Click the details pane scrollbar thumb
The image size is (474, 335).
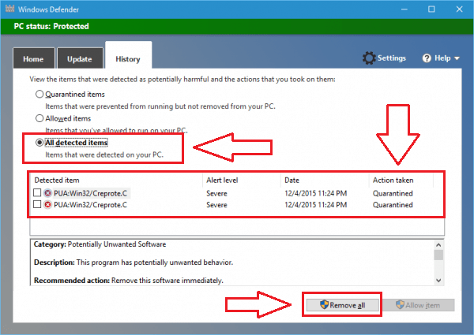click(x=438, y=255)
